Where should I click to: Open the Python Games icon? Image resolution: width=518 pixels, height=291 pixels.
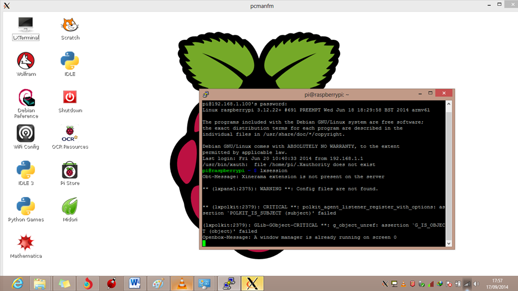click(26, 209)
